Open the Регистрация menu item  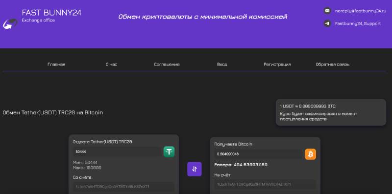click(x=277, y=65)
